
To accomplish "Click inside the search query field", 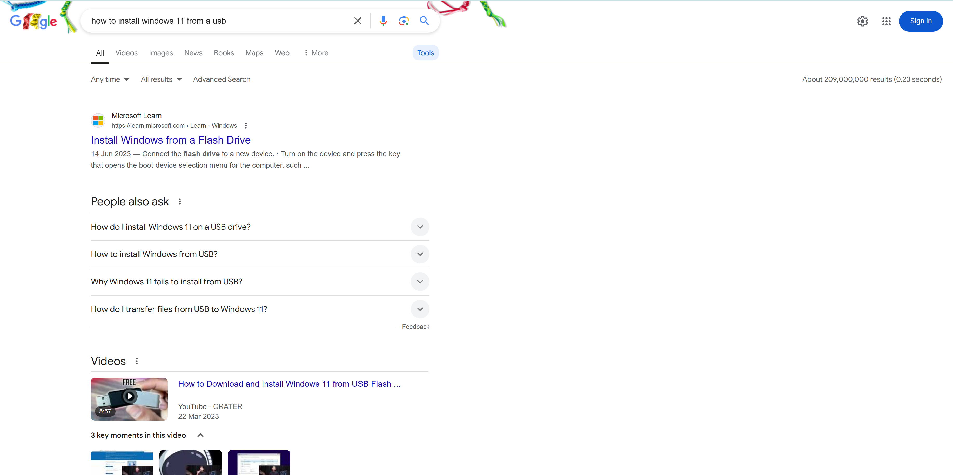I will [218, 21].
